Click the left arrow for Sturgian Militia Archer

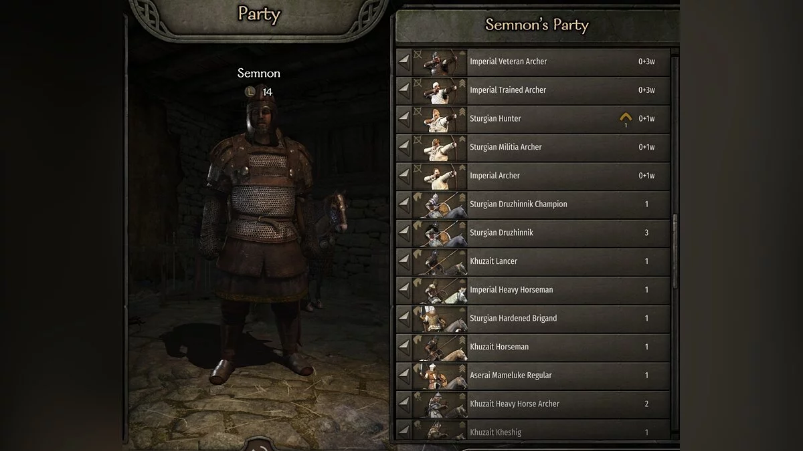click(404, 147)
